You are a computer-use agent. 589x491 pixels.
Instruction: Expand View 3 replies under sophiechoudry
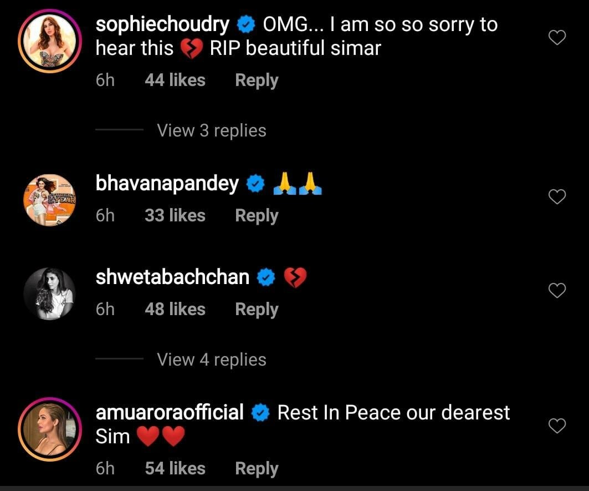tap(211, 130)
